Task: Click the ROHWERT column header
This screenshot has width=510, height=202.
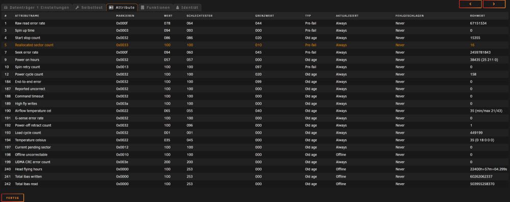Action: click(x=478, y=16)
